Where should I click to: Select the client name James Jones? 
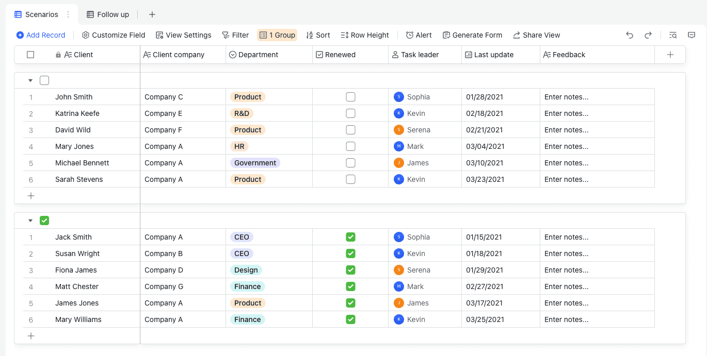(x=77, y=303)
